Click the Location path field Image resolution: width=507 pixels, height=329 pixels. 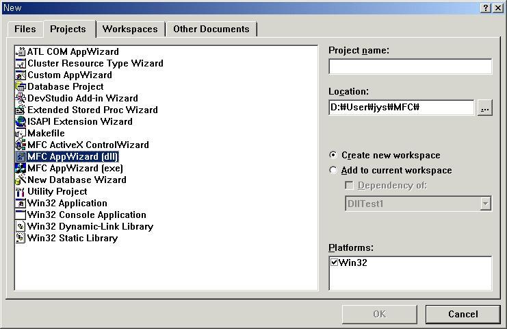point(401,107)
